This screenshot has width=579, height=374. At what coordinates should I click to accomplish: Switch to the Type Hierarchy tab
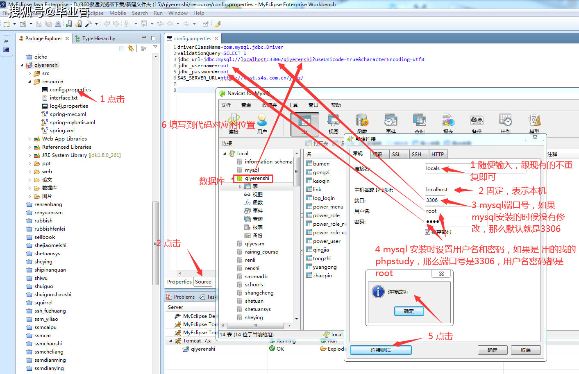(x=95, y=39)
